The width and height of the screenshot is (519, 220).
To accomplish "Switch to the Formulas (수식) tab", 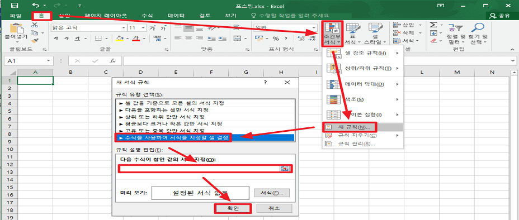I will [x=147, y=16].
